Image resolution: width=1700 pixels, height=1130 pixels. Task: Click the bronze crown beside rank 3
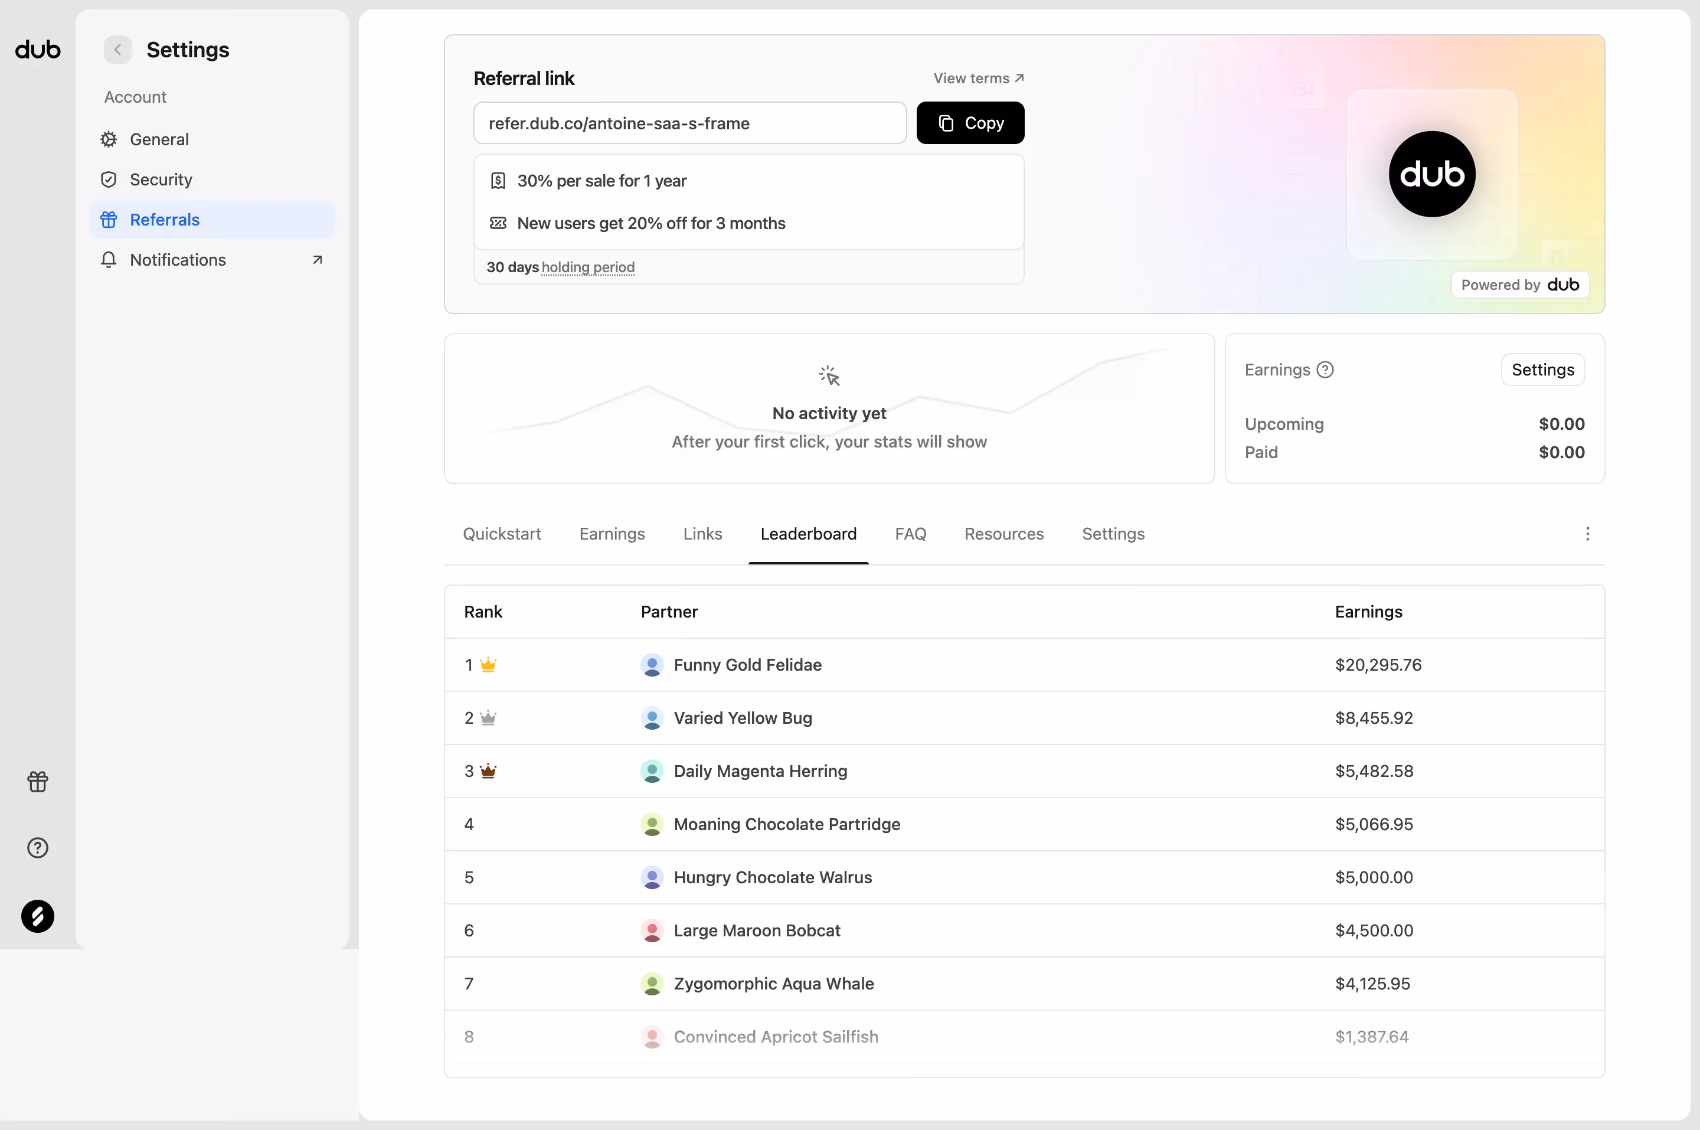[x=488, y=771]
